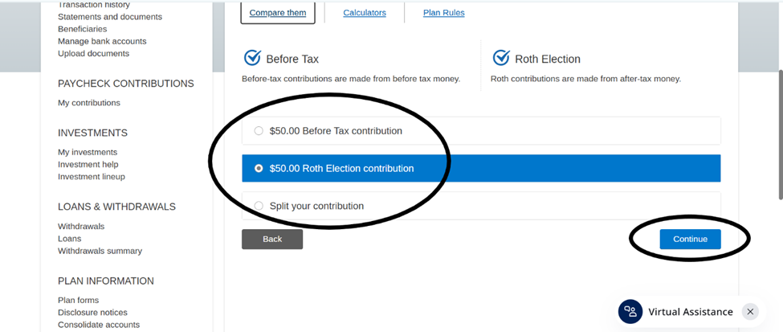783x332 pixels.
Task: Select $50.00 Before Tax contribution option
Action: [x=259, y=131]
